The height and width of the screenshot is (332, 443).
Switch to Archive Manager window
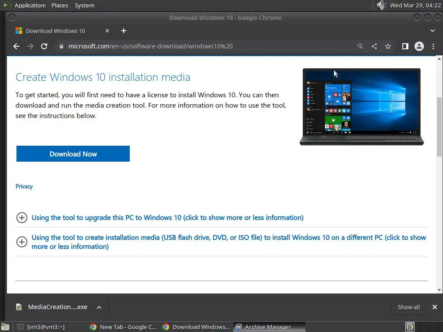(269, 327)
